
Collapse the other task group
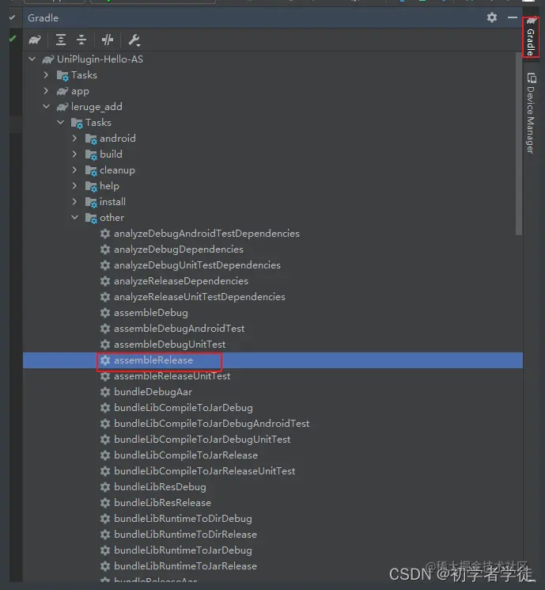click(x=75, y=218)
